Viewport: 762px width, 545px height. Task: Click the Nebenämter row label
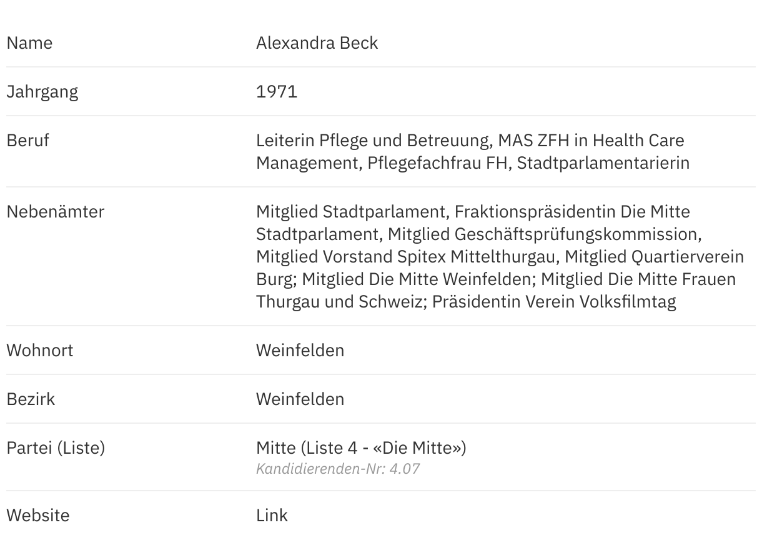(x=55, y=212)
